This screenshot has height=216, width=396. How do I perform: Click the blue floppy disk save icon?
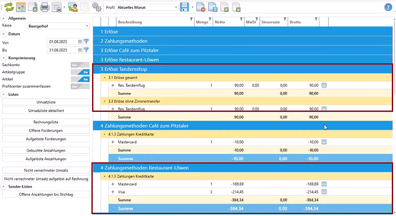[x=184, y=7]
